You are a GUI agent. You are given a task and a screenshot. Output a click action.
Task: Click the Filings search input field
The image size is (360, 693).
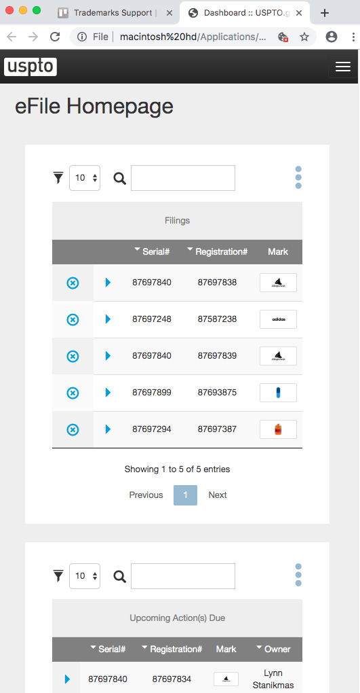(183, 178)
